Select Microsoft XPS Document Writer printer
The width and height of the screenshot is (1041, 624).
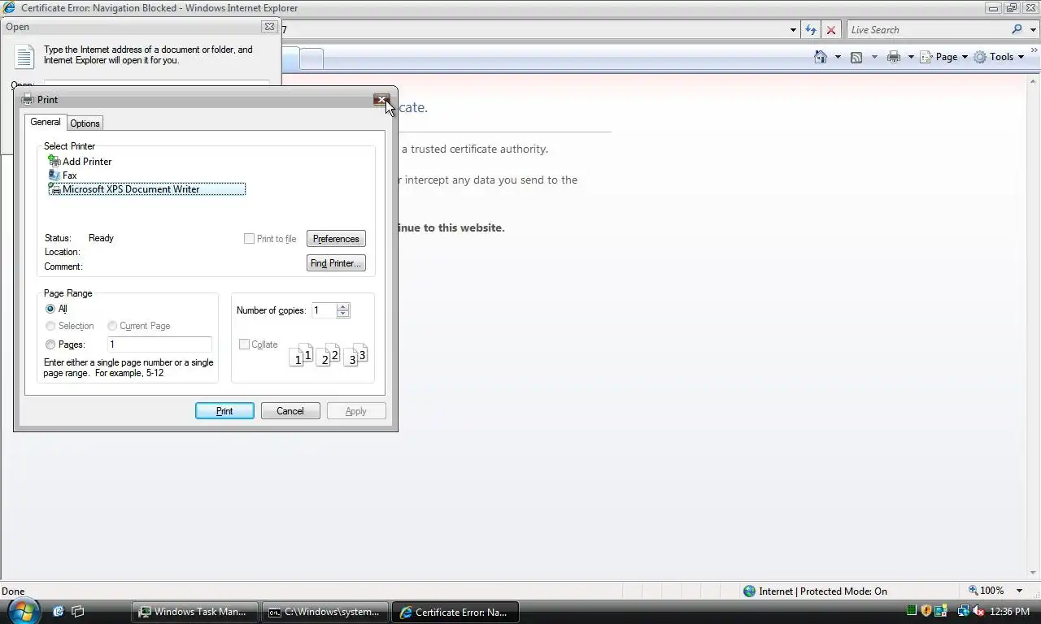coord(147,189)
